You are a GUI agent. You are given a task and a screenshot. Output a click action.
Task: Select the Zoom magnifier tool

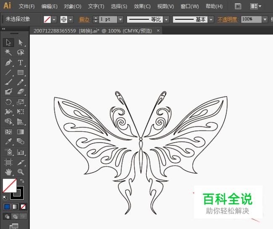(20, 172)
